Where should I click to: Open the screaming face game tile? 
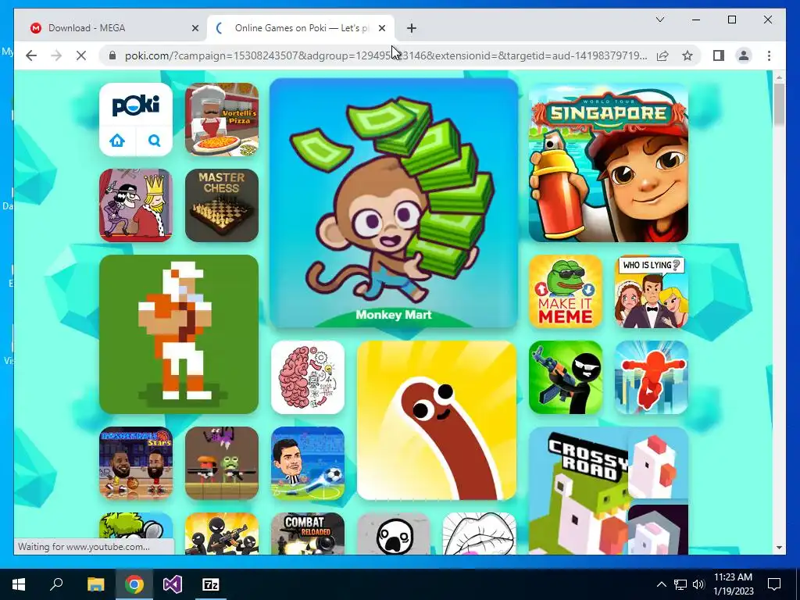(394, 534)
